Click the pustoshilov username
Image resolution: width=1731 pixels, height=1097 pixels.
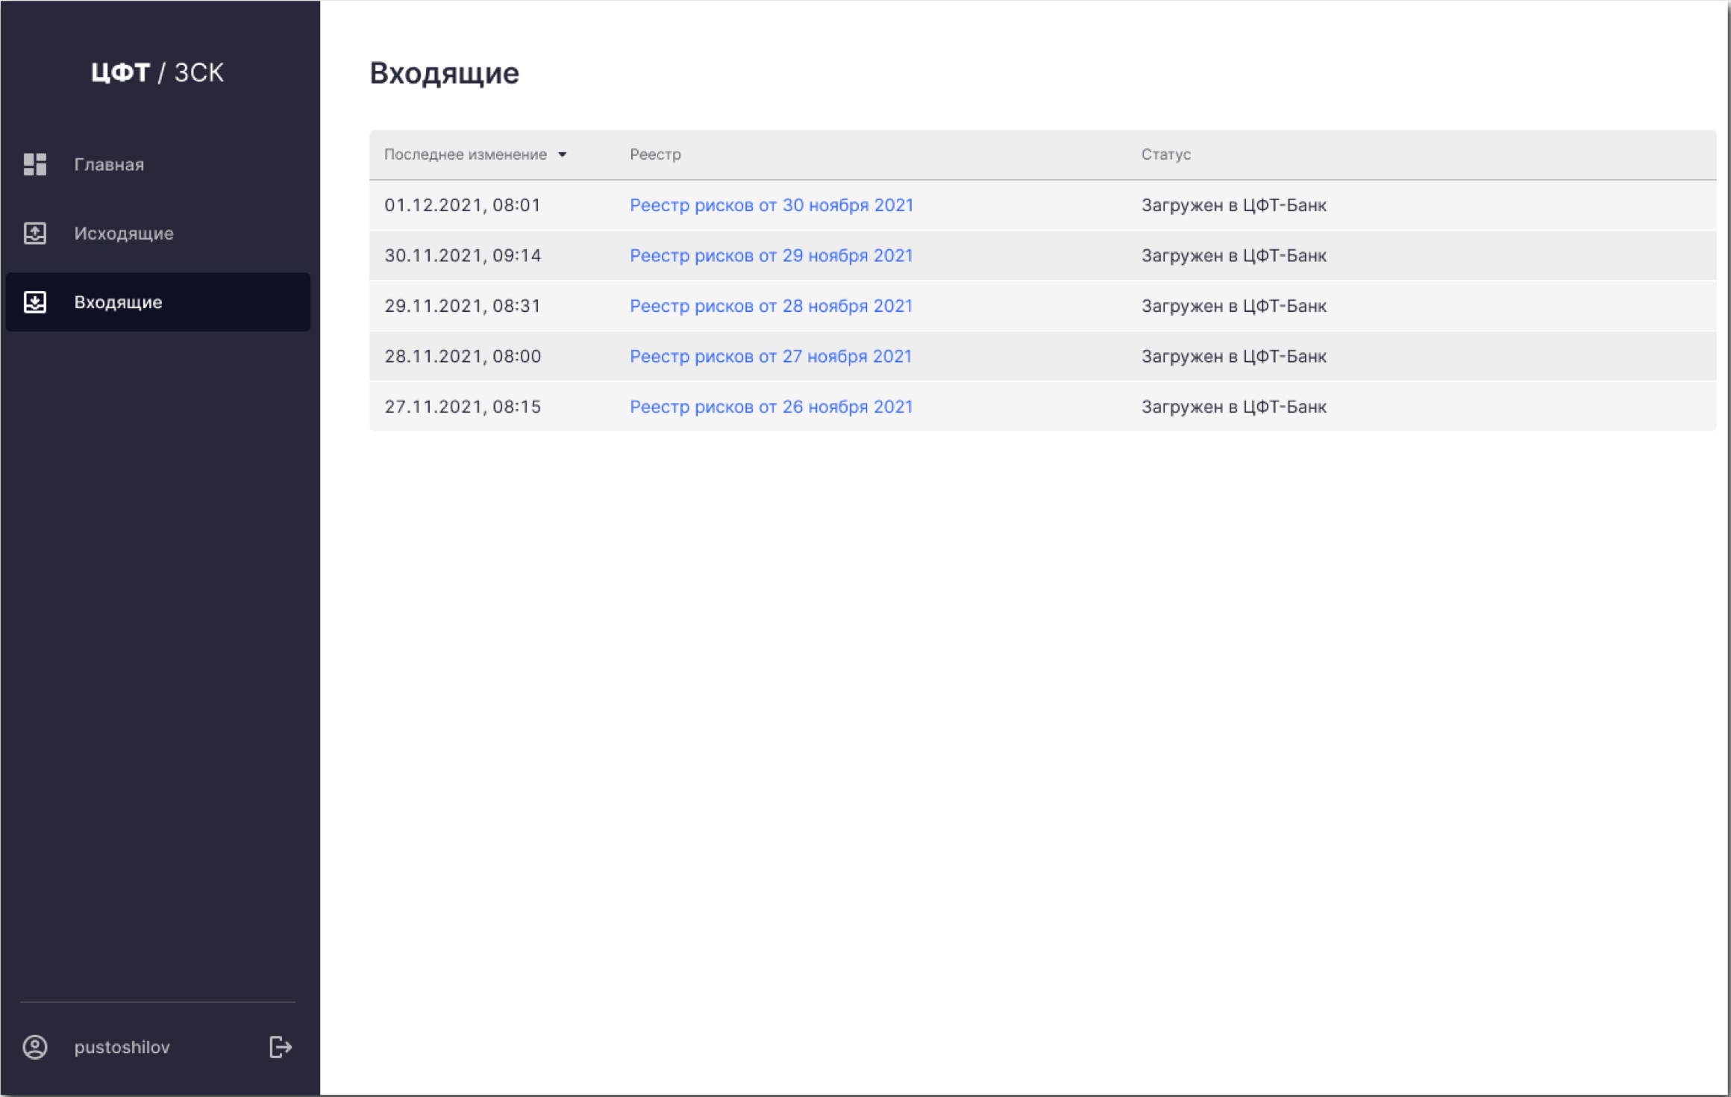(x=122, y=1047)
